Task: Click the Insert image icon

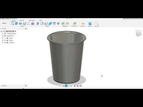Action: [x=90, y=23]
